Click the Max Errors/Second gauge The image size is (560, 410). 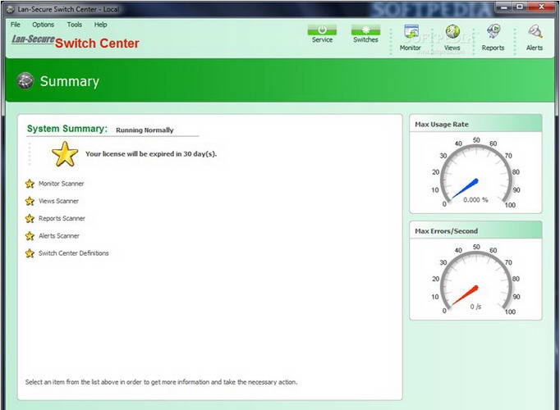click(475, 280)
